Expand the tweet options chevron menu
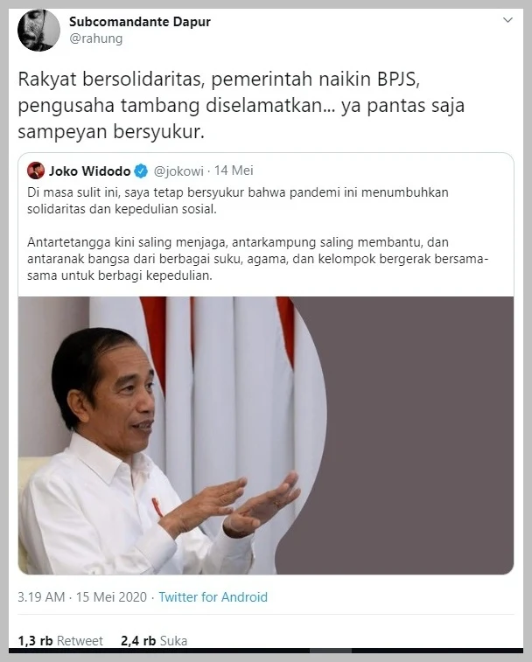 coord(507,20)
